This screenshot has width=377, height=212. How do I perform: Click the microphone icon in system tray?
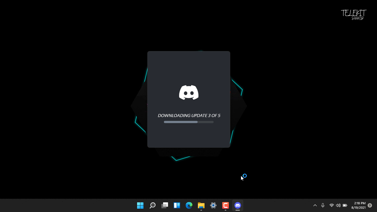coord(323,205)
